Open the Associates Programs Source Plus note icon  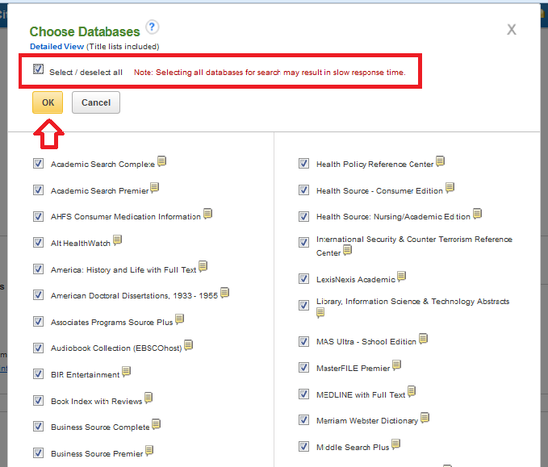pos(179,319)
